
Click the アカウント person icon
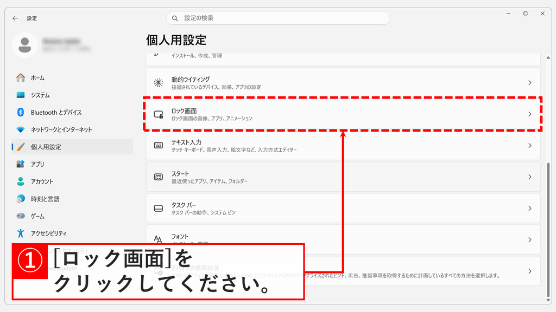[x=21, y=181]
